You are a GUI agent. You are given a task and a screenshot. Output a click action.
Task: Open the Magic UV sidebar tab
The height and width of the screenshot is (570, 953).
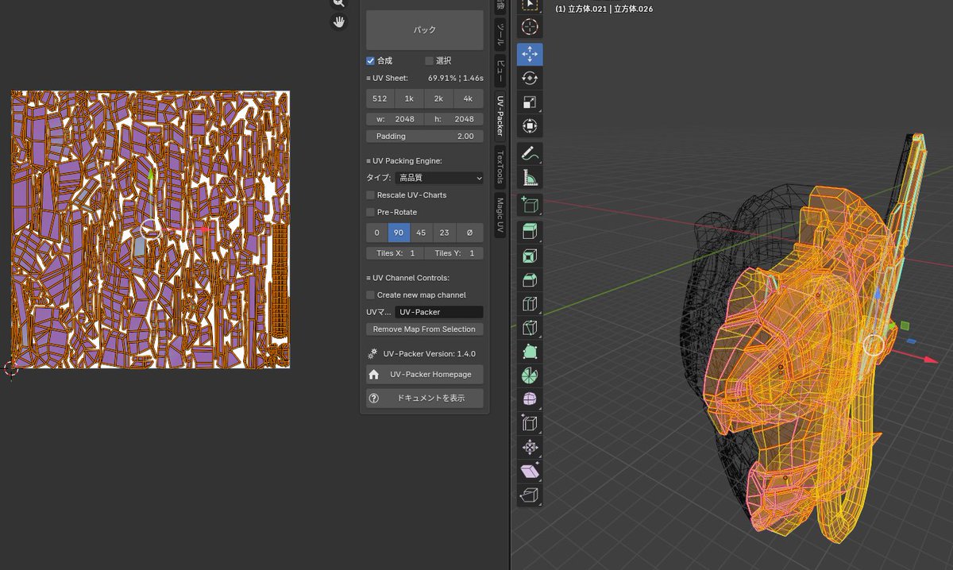pyautogui.click(x=500, y=215)
